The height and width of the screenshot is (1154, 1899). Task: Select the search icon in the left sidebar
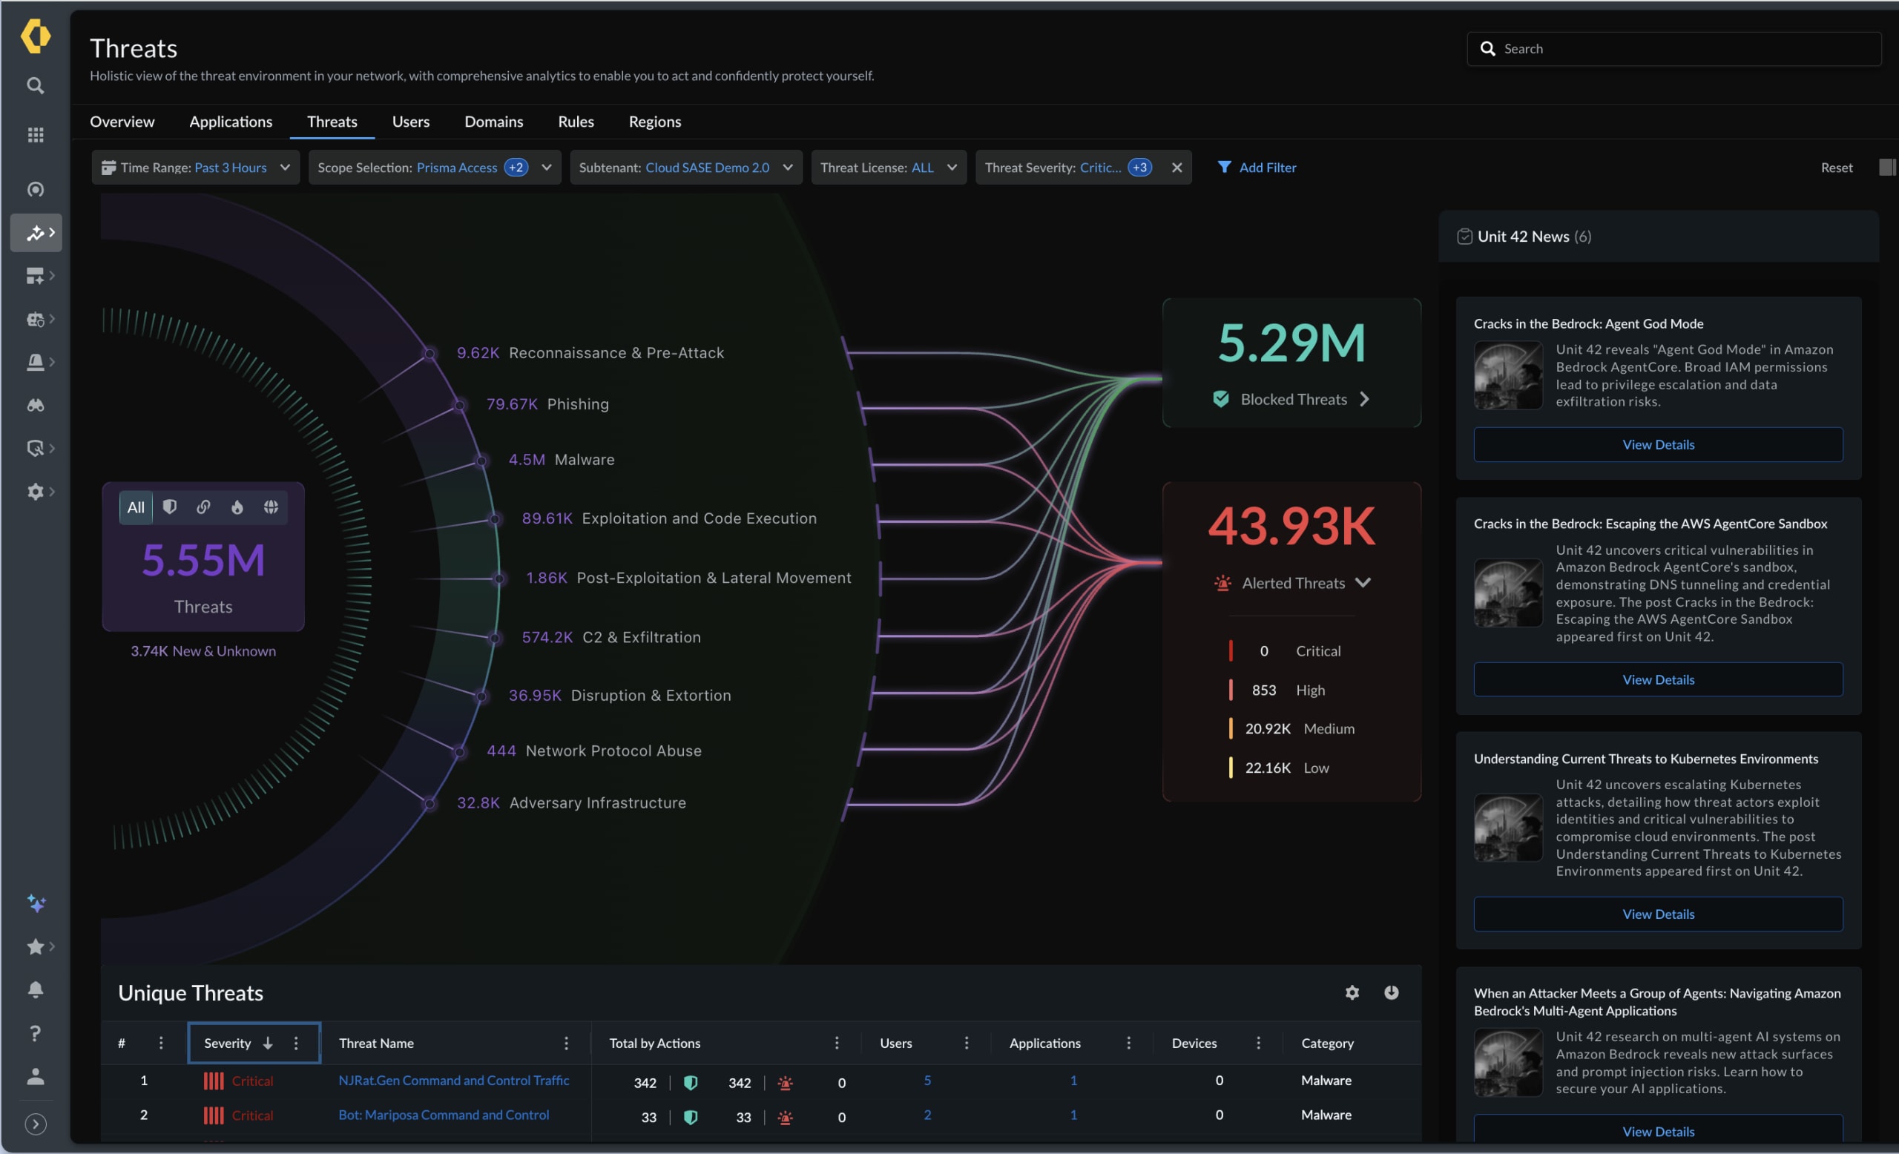click(35, 85)
